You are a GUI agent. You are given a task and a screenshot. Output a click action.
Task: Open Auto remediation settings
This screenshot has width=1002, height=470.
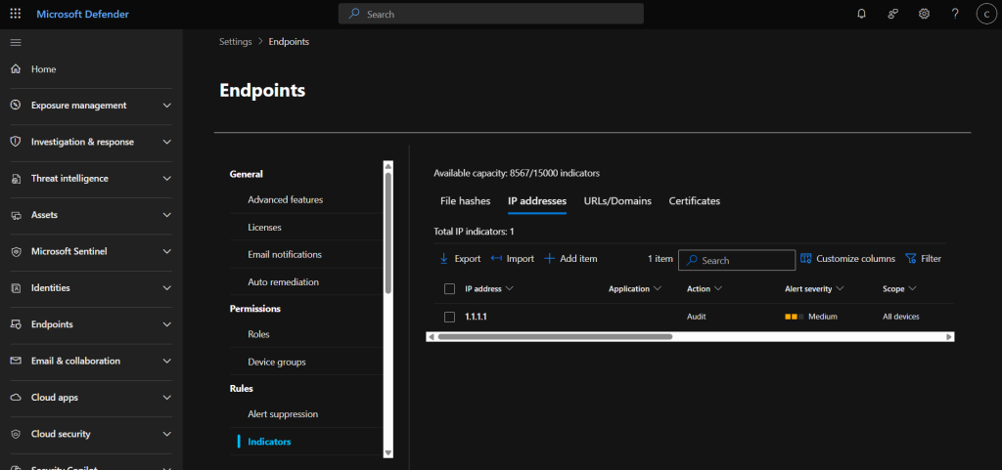[x=283, y=281]
